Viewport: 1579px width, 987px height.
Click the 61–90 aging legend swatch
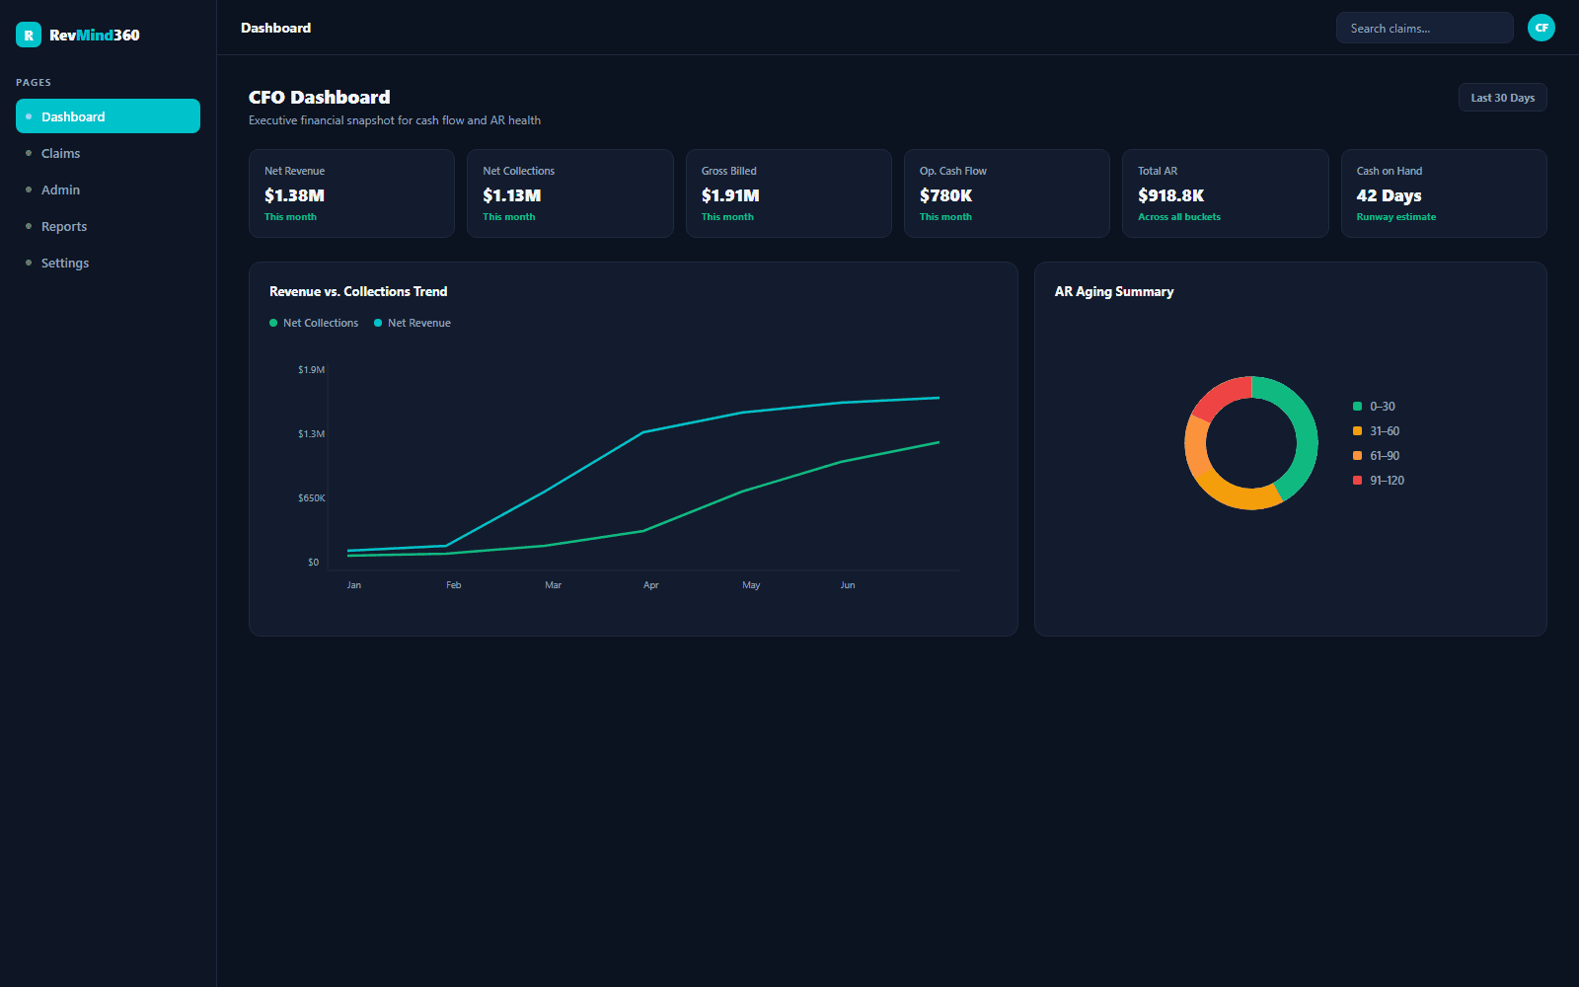1357,456
